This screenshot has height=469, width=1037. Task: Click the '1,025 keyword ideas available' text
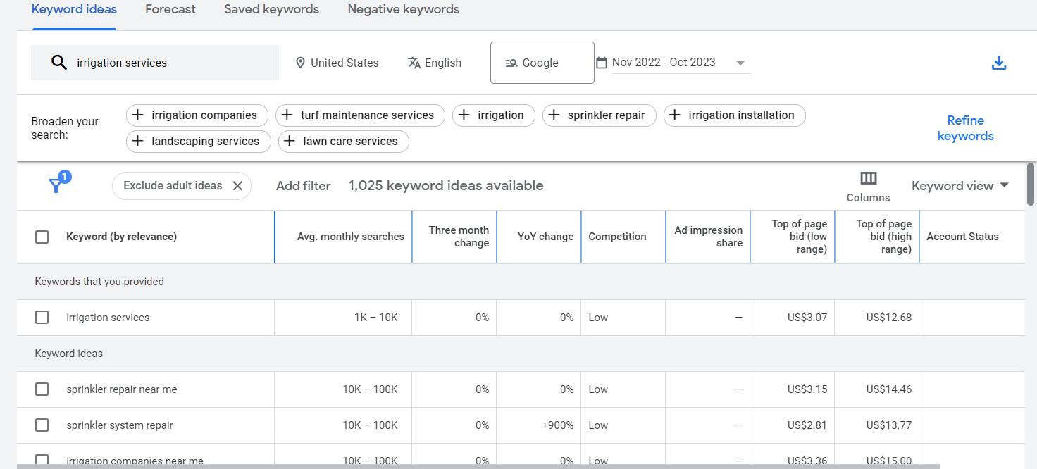click(446, 186)
